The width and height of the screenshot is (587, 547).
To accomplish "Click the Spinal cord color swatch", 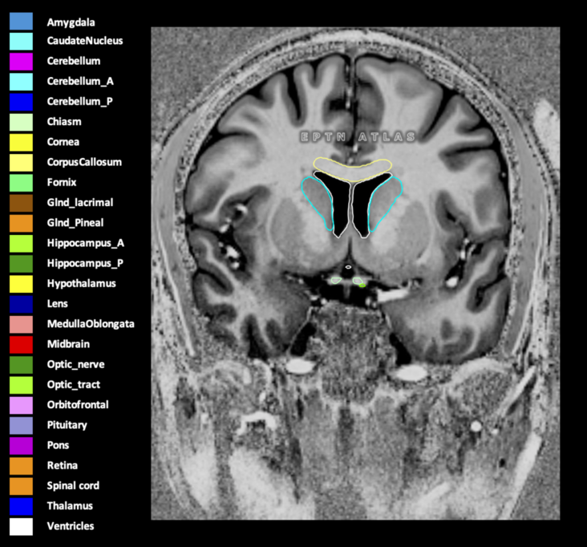I will 21,486.
